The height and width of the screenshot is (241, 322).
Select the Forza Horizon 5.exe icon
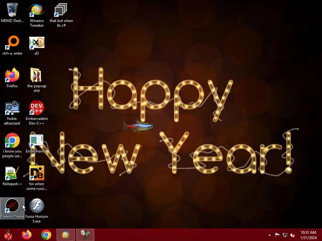36,211
